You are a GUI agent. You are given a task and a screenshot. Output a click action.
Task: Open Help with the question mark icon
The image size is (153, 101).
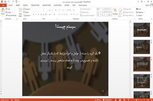(x=138, y=2)
